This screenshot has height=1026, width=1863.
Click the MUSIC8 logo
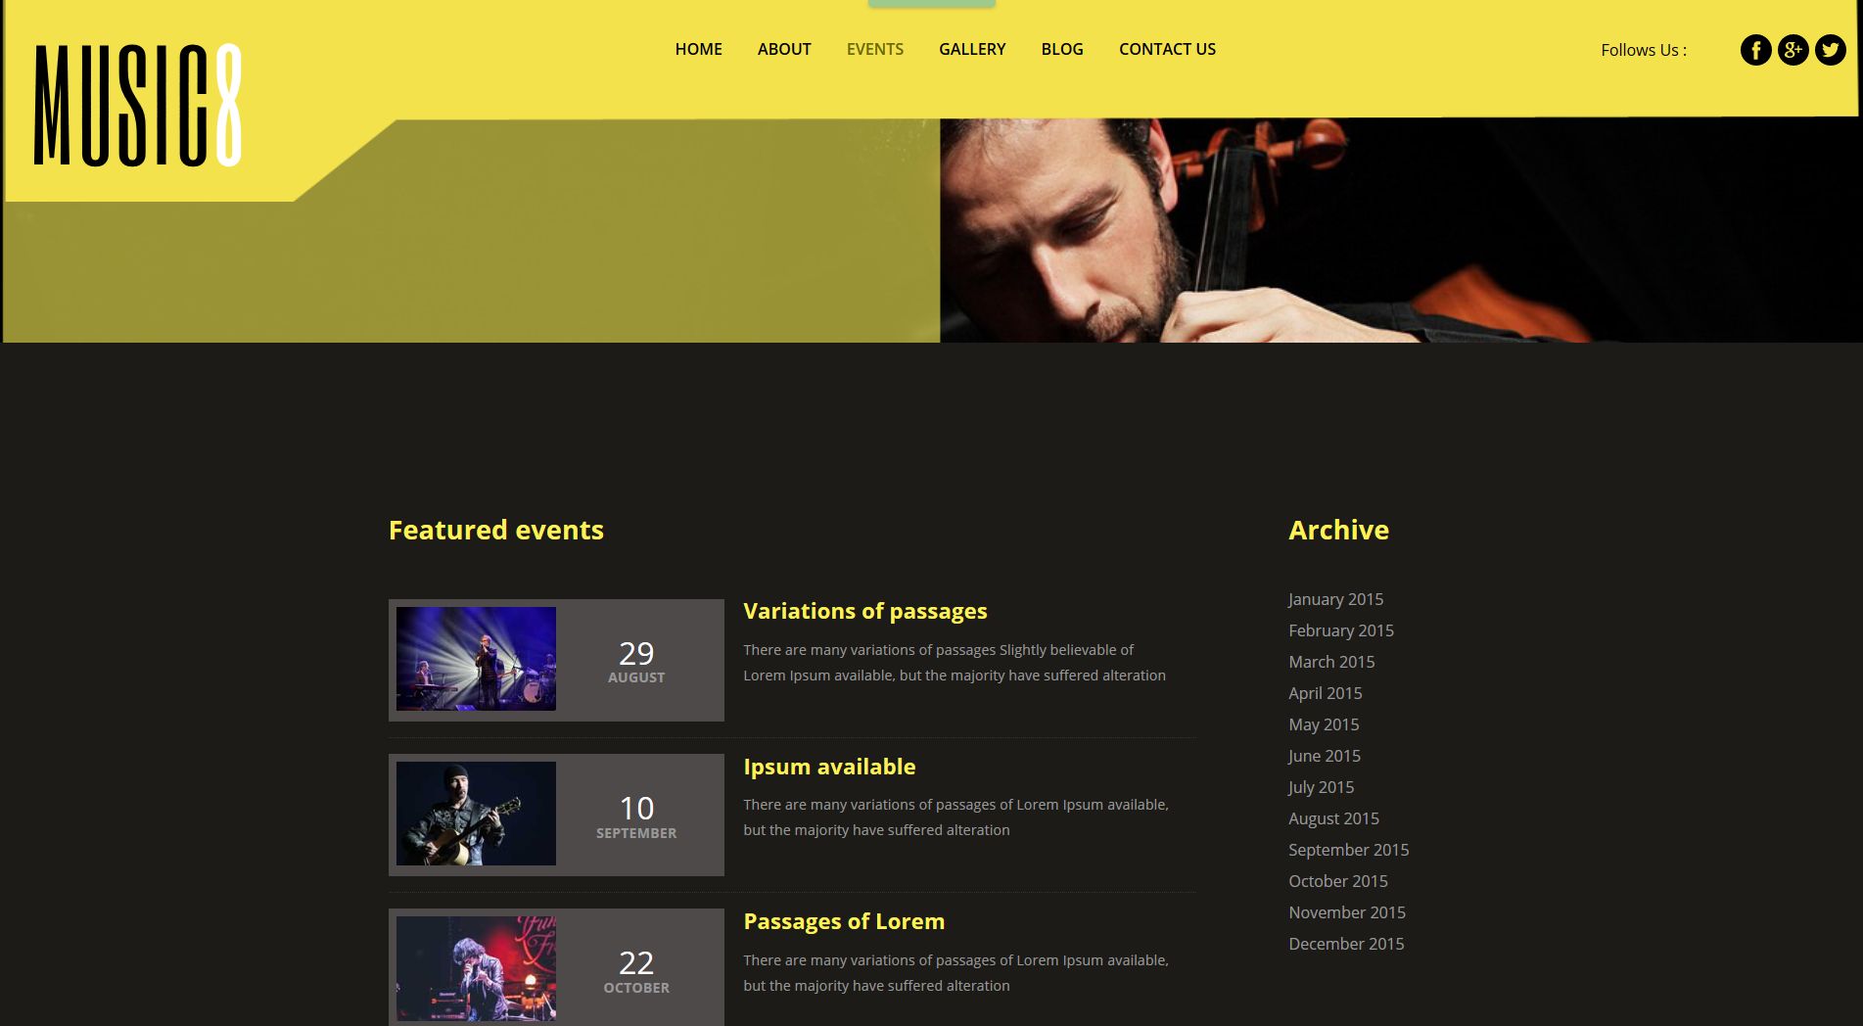pos(137,105)
